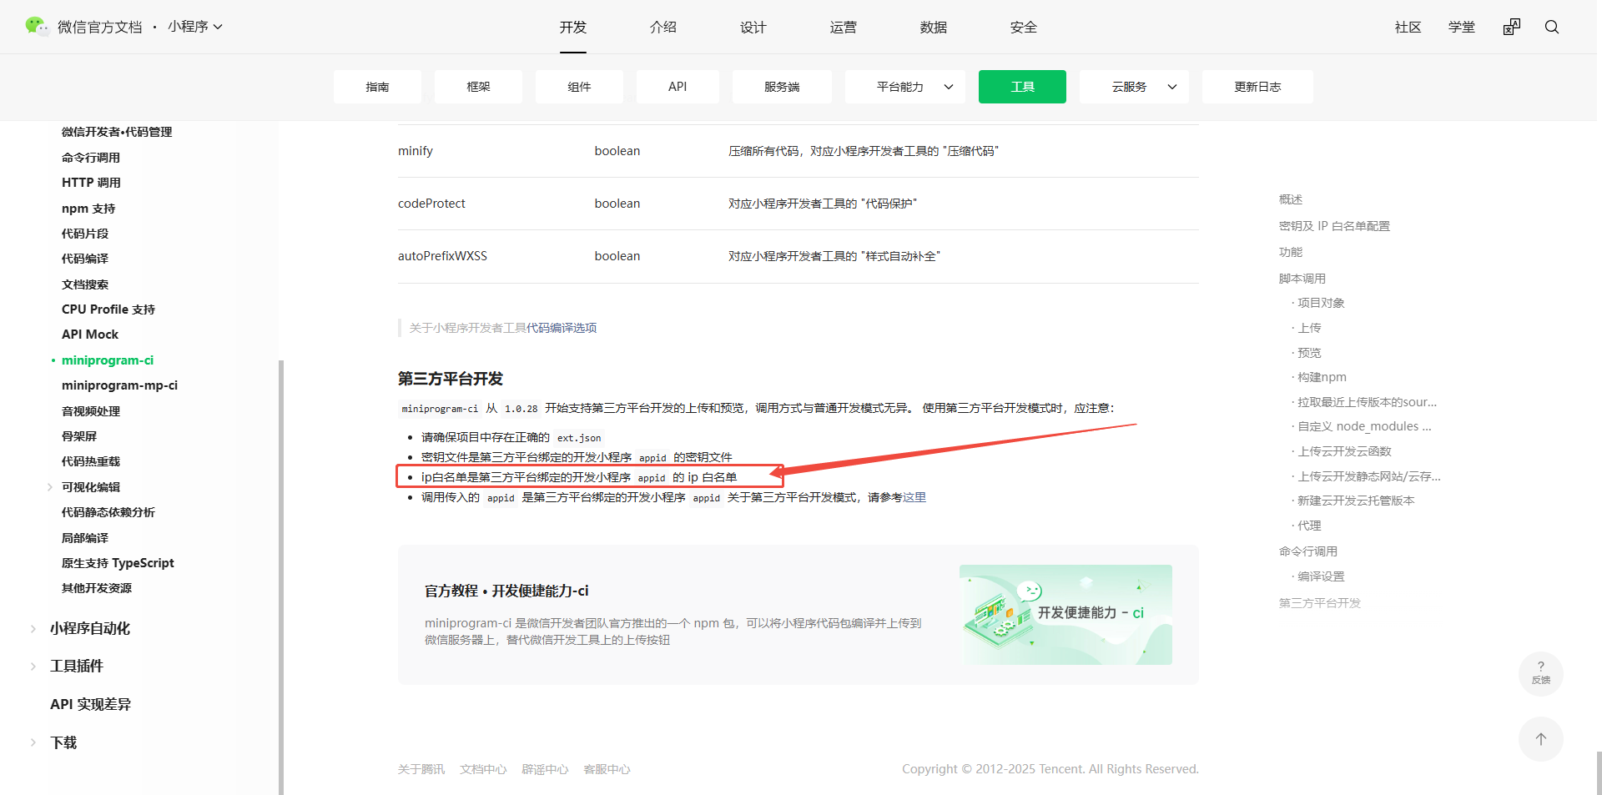1602x795 pixels.
Task: Open the API sub-navigation tab
Action: (x=678, y=87)
